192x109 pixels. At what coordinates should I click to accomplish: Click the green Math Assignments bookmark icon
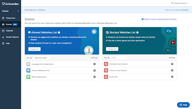28,77
